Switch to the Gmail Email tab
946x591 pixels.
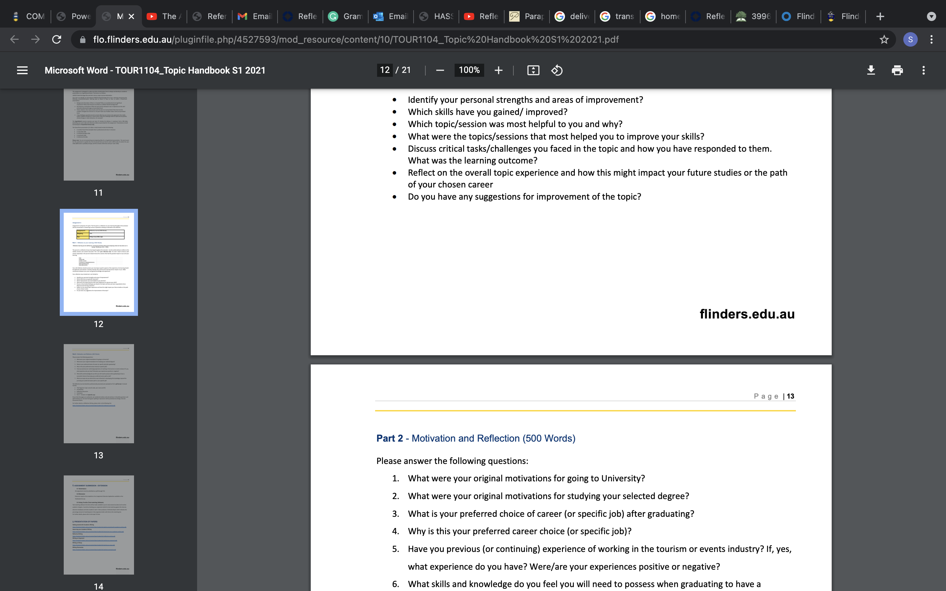pos(255,16)
